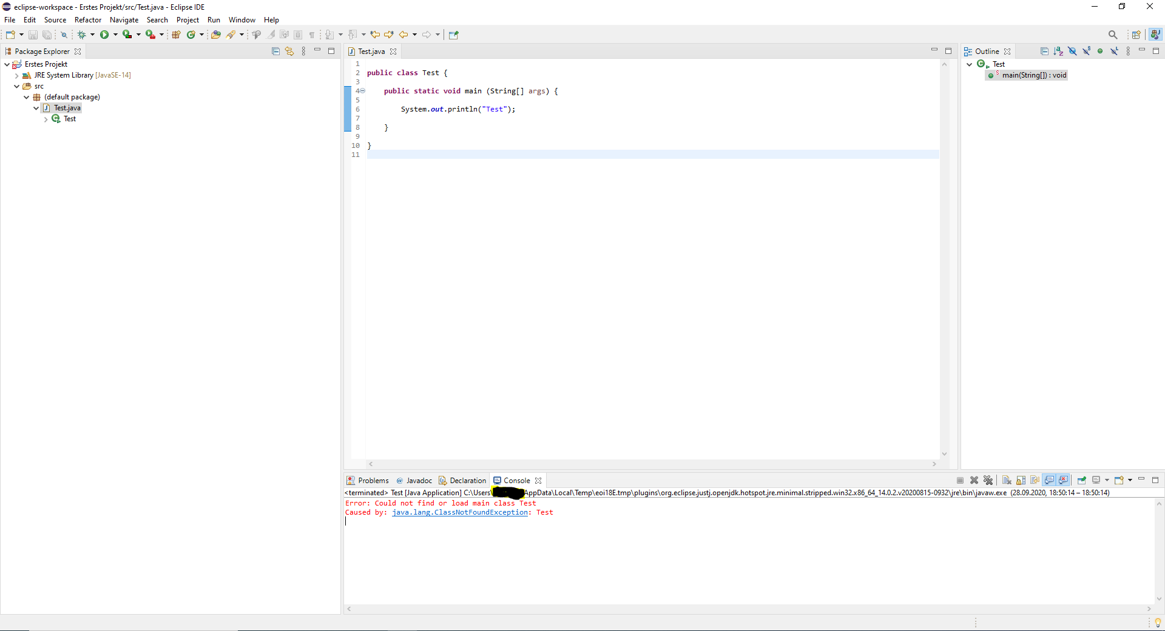
Task: Toggle Link with Editor in Package Explorer
Action: [289, 52]
